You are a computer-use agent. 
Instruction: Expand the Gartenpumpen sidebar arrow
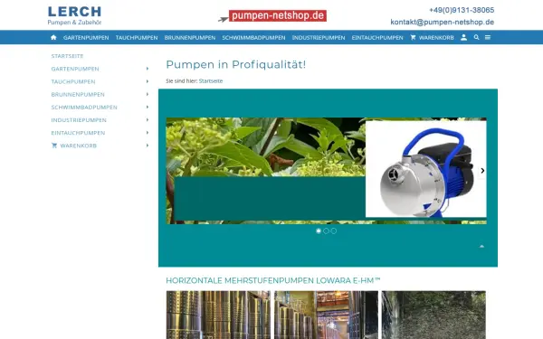[x=148, y=69]
